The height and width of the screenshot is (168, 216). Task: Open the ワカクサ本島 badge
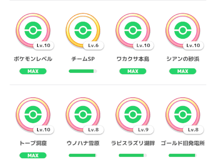(133, 30)
